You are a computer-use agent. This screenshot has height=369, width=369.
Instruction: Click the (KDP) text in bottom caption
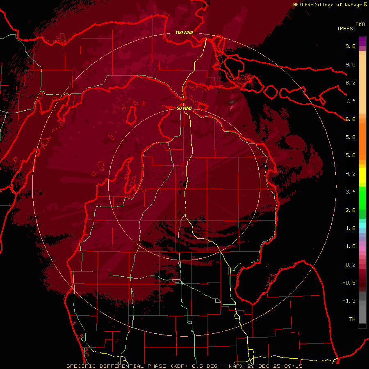point(178,366)
